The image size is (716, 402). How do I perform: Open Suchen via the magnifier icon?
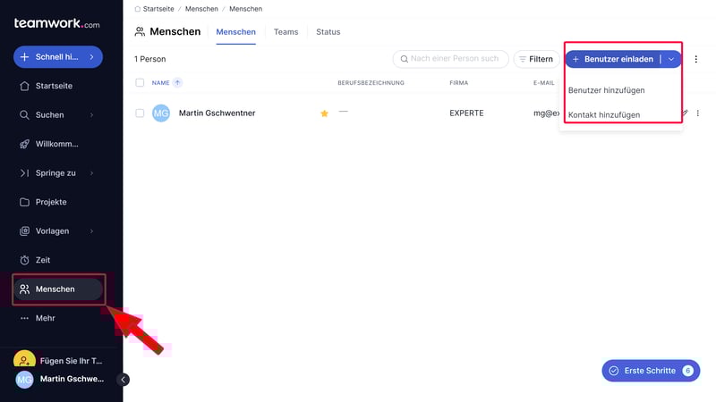pyautogui.click(x=25, y=115)
